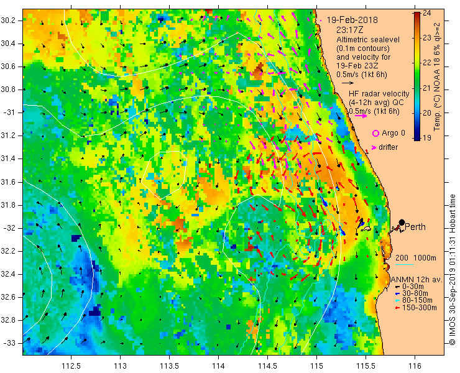The width and height of the screenshot is (460, 373).
Task: Click the HF radar velocity legend text
Action: (x=379, y=94)
